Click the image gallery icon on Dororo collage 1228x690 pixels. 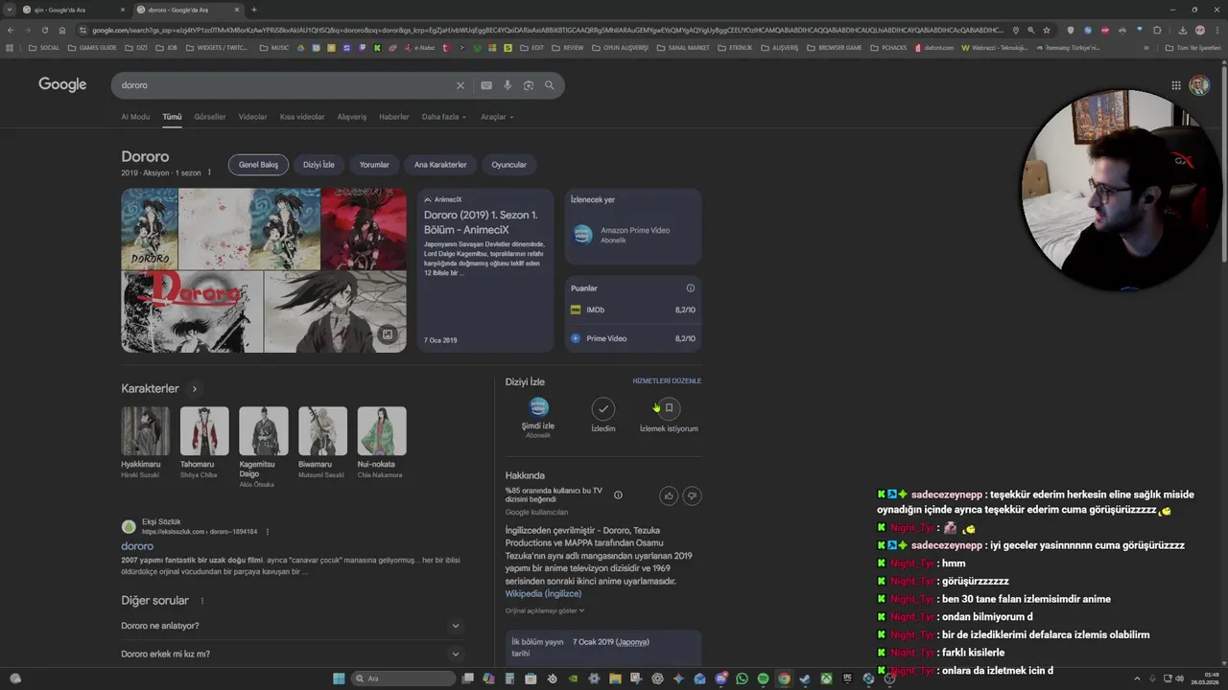pos(387,334)
